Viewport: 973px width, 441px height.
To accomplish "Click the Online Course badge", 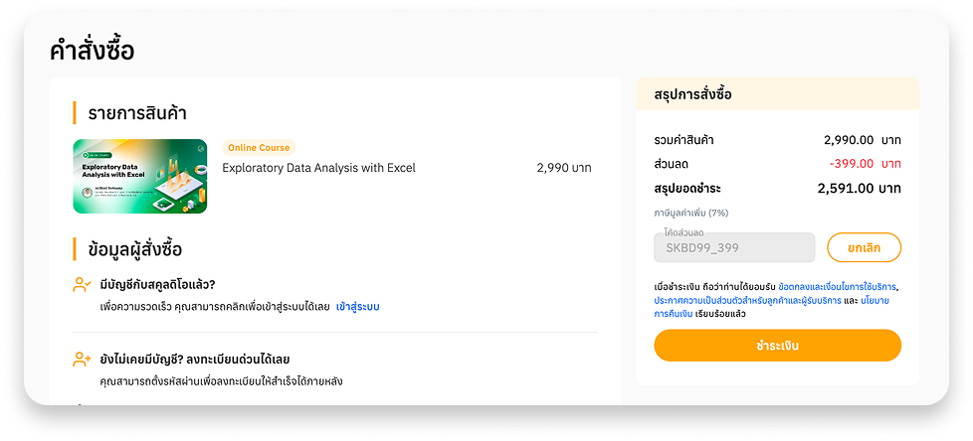I will [259, 148].
